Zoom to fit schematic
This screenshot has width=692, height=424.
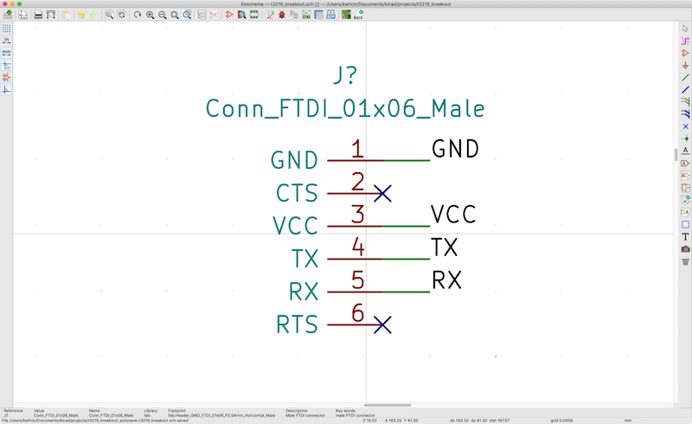pos(175,15)
